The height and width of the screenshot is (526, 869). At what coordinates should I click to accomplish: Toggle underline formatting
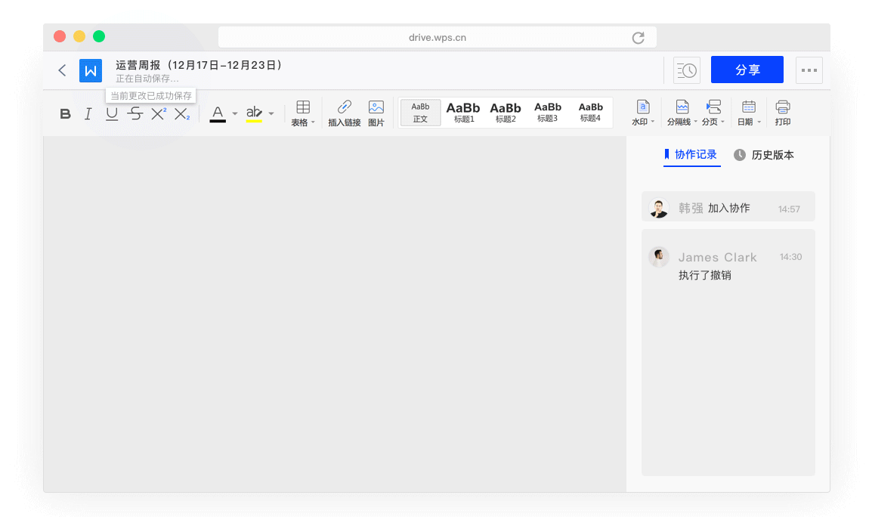(x=111, y=114)
